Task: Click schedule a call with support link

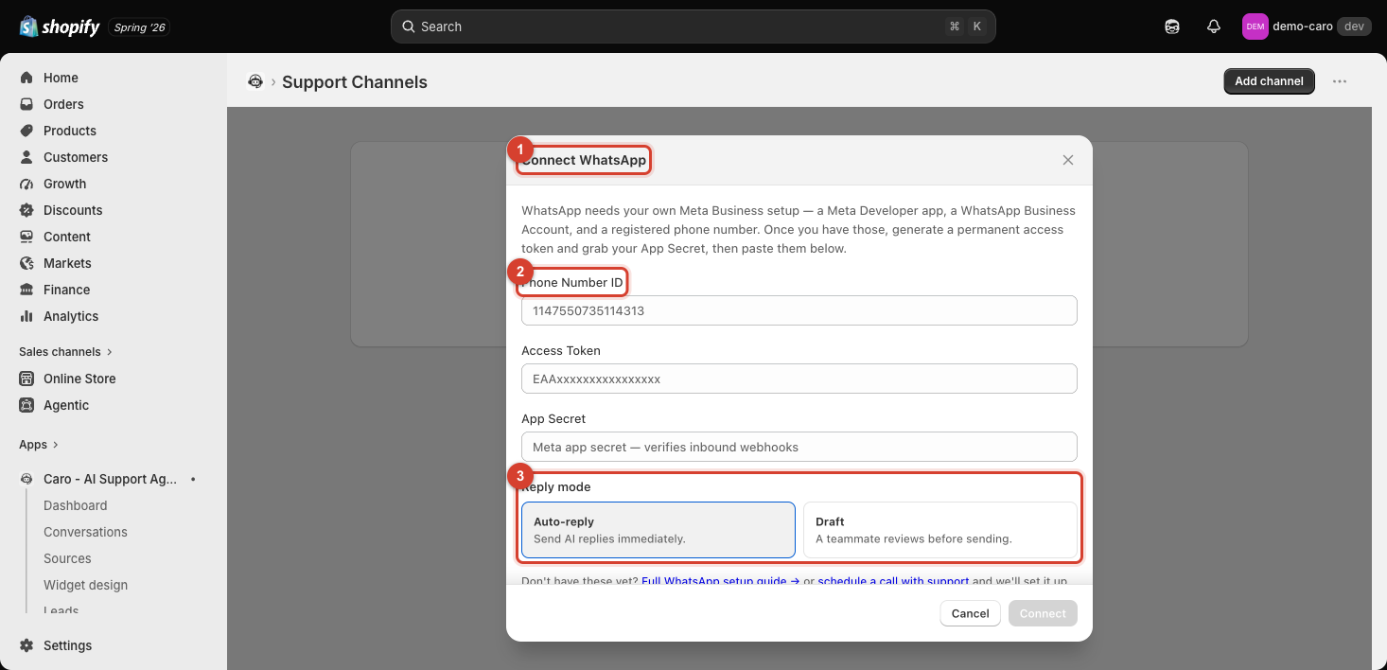Action: (893, 580)
